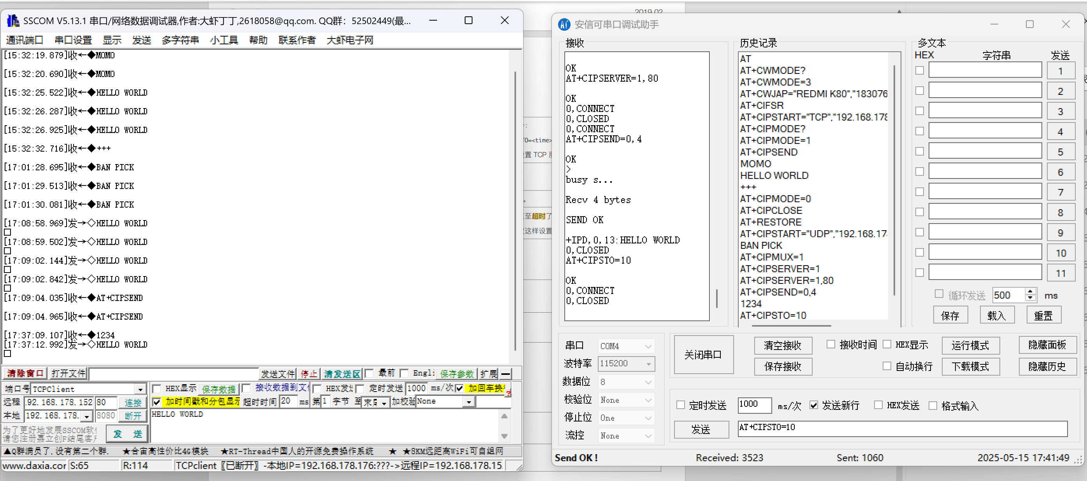Open the 串口设置 menu
This screenshot has width=1087, height=481.
pos(73,40)
